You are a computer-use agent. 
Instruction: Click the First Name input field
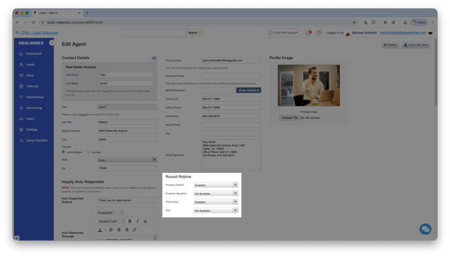(126, 75)
